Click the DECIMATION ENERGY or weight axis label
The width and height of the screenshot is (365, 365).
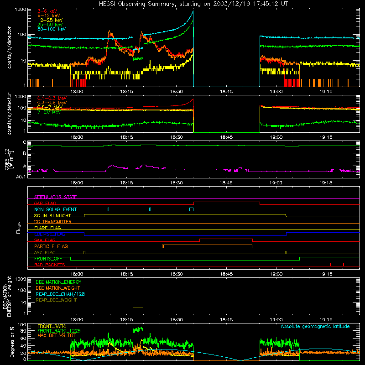click(7, 296)
